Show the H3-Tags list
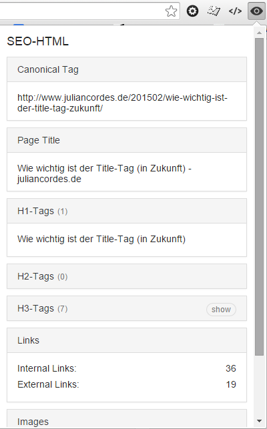The image size is (267, 429). tap(221, 310)
